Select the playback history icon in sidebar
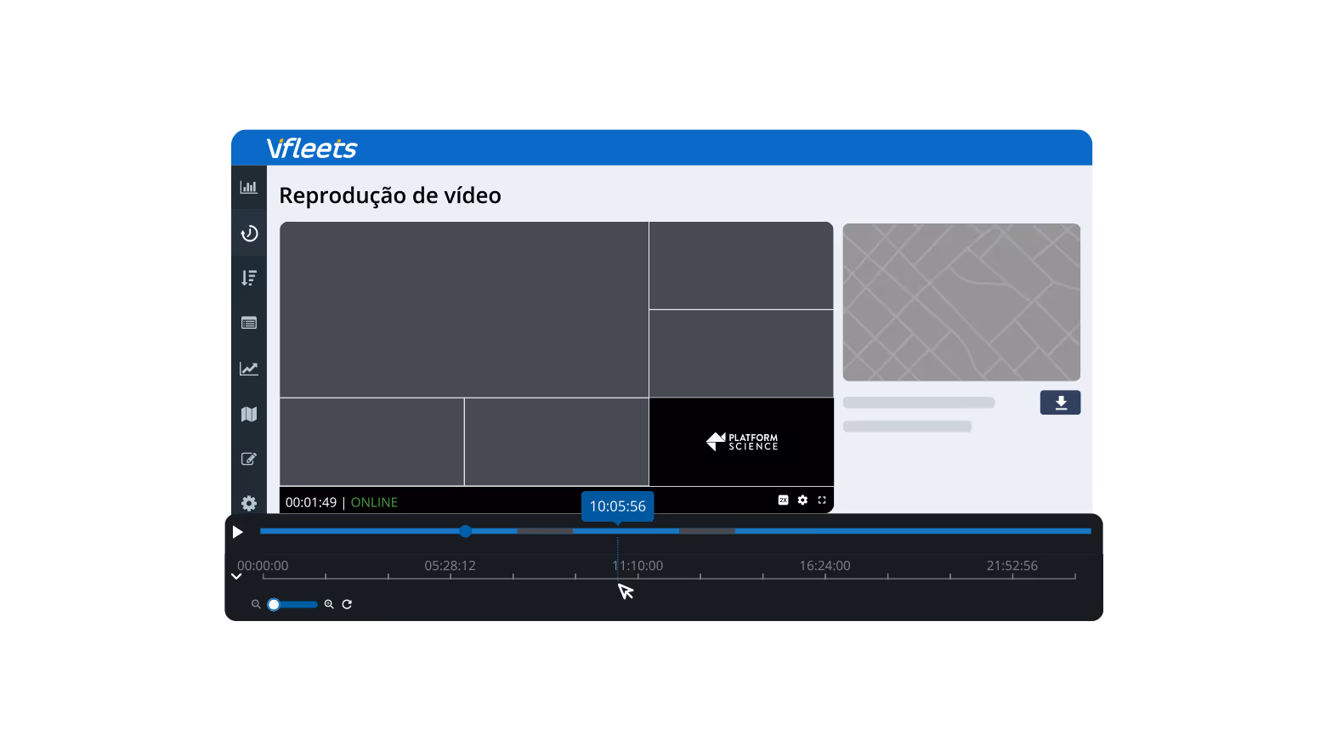 pyautogui.click(x=248, y=233)
